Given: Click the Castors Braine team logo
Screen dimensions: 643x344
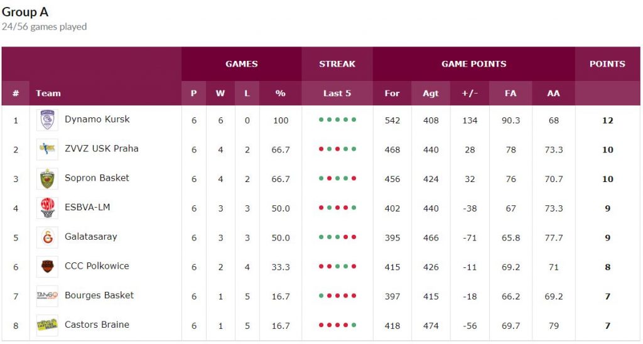Looking at the screenshot, I should pos(47,325).
